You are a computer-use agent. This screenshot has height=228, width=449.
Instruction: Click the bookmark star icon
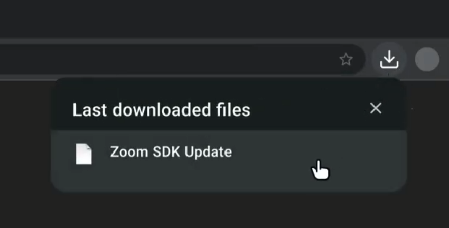click(346, 59)
